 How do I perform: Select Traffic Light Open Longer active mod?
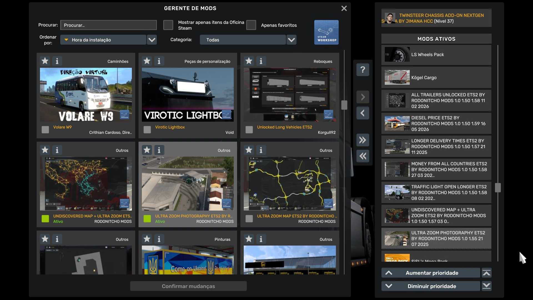coord(436,193)
